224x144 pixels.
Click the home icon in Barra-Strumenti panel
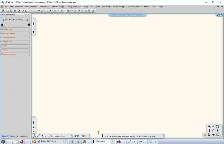(2, 24)
